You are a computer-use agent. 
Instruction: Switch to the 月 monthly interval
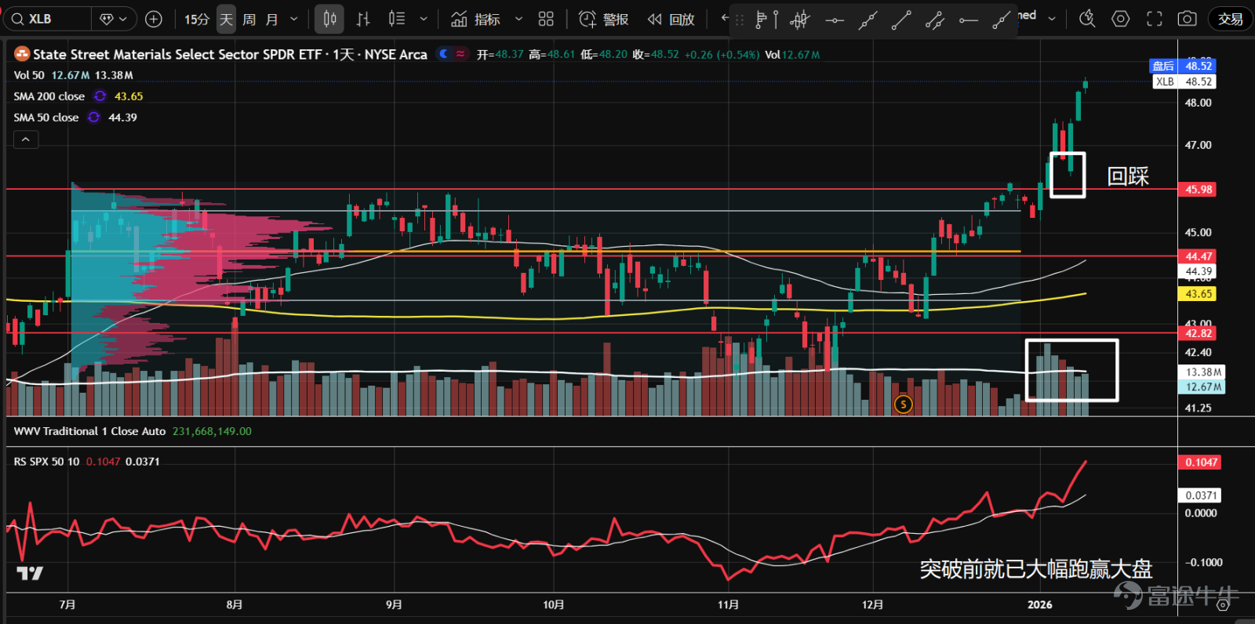click(x=271, y=19)
